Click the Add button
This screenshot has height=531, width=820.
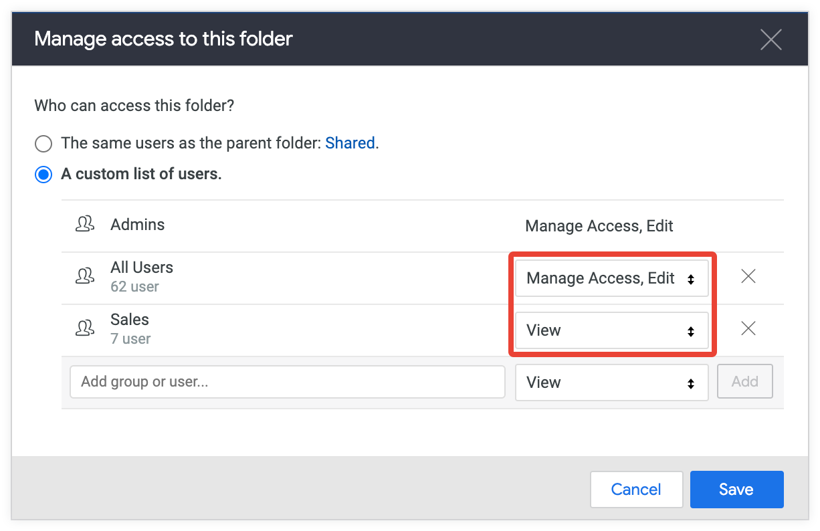click(744, 381)
